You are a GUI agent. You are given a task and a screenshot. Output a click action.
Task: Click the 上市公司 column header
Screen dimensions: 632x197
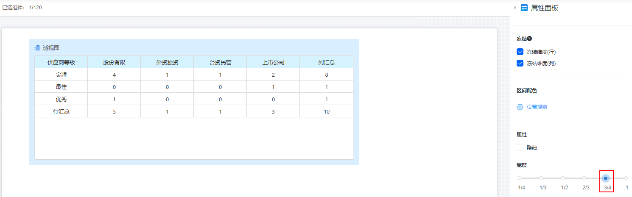[x=273, y=62]
